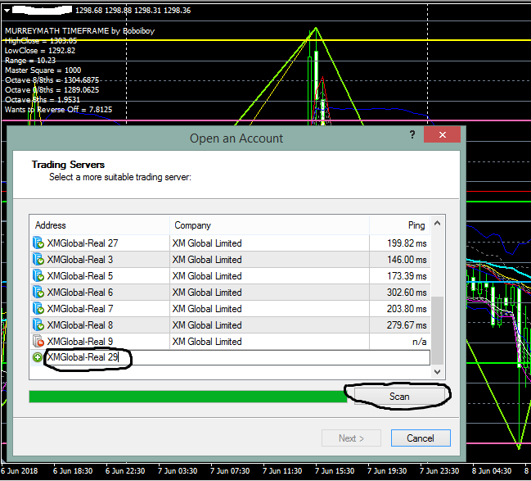Click the Master Square = 1000 chart label
Viewport: 531px width, 481px height.
[x=43, y=70]
